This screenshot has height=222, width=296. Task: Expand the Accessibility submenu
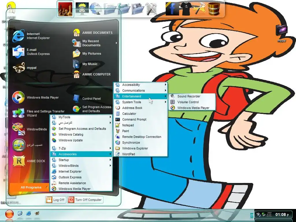coord(140,85)
